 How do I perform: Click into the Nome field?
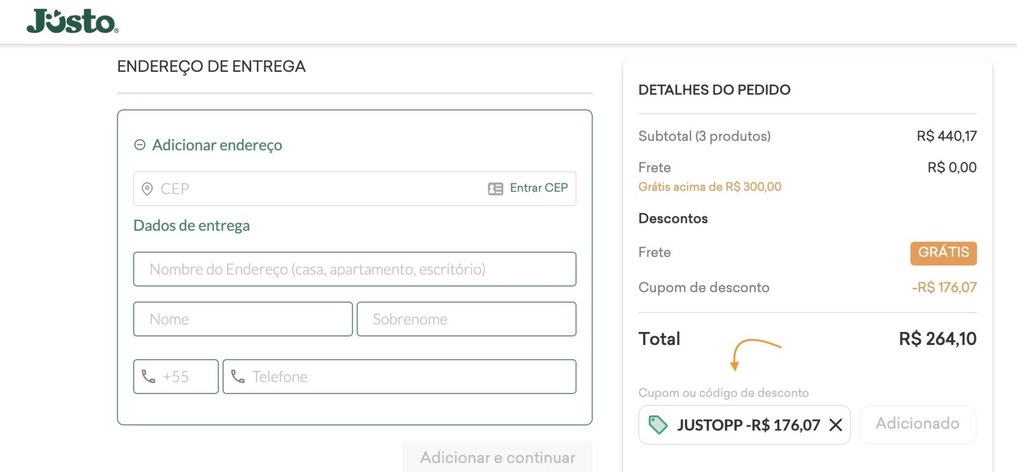pos(243,319)
